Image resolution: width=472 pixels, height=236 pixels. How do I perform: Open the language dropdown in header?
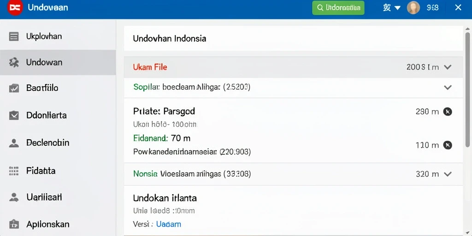[x=392, y=8]
